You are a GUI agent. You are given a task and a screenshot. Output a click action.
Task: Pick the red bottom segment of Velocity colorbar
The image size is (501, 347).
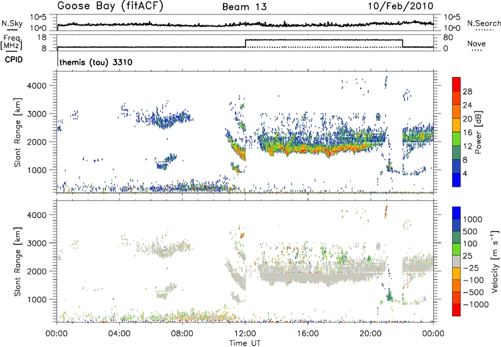click(x=457, y=310)
